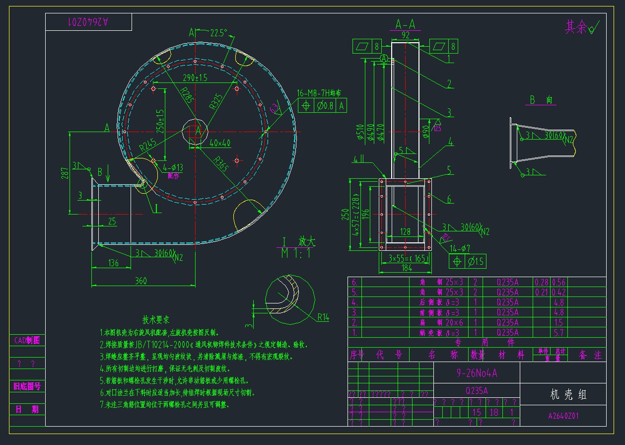Image resolution: width=625 pixels, height=445 pixels.
Task: Select the 12.5 surface roughness symbol
Action: (x=437, y=124)
